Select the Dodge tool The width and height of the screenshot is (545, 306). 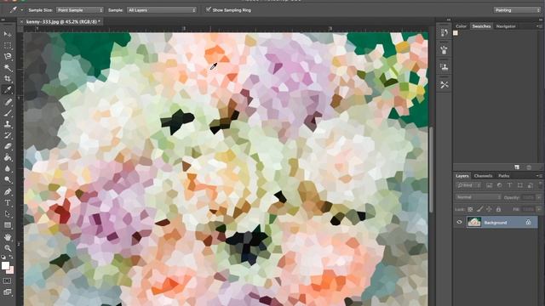click(x=8, y=179)
